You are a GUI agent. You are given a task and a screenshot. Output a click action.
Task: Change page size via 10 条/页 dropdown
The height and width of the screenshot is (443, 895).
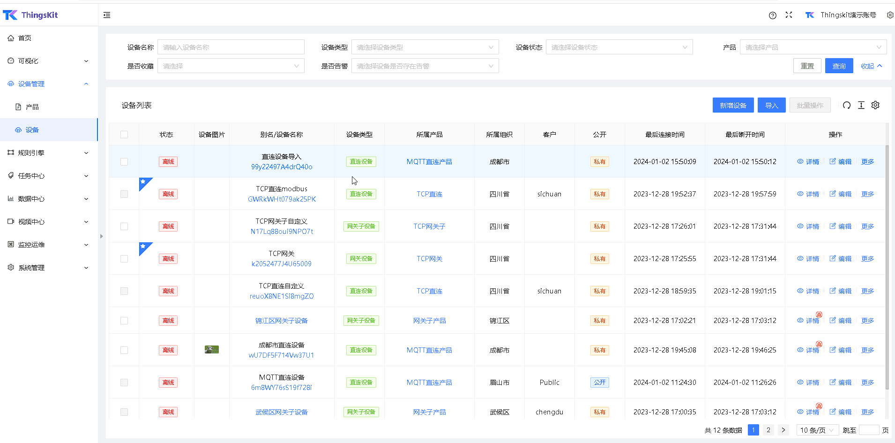[817, 430]
